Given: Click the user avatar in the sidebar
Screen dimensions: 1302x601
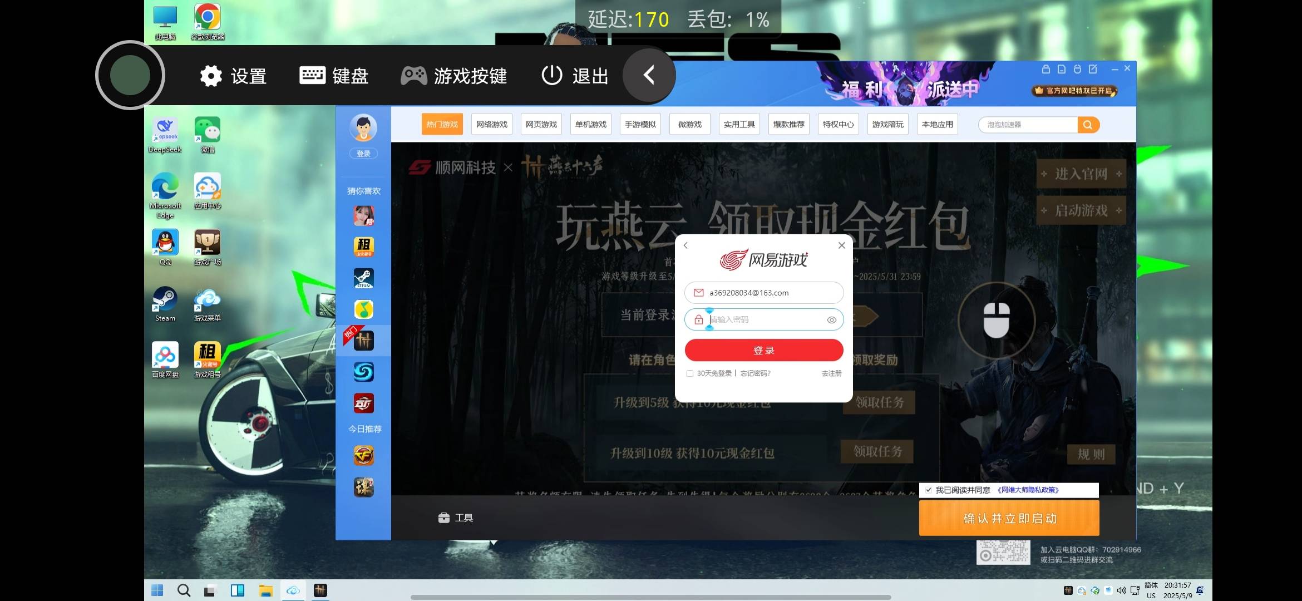Looking at the screenshot, I should pos(363,128).
